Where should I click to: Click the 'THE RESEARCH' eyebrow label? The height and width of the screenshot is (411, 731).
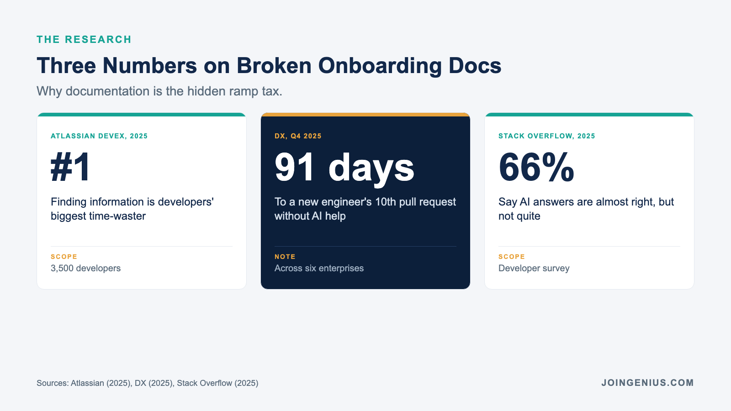84,40
